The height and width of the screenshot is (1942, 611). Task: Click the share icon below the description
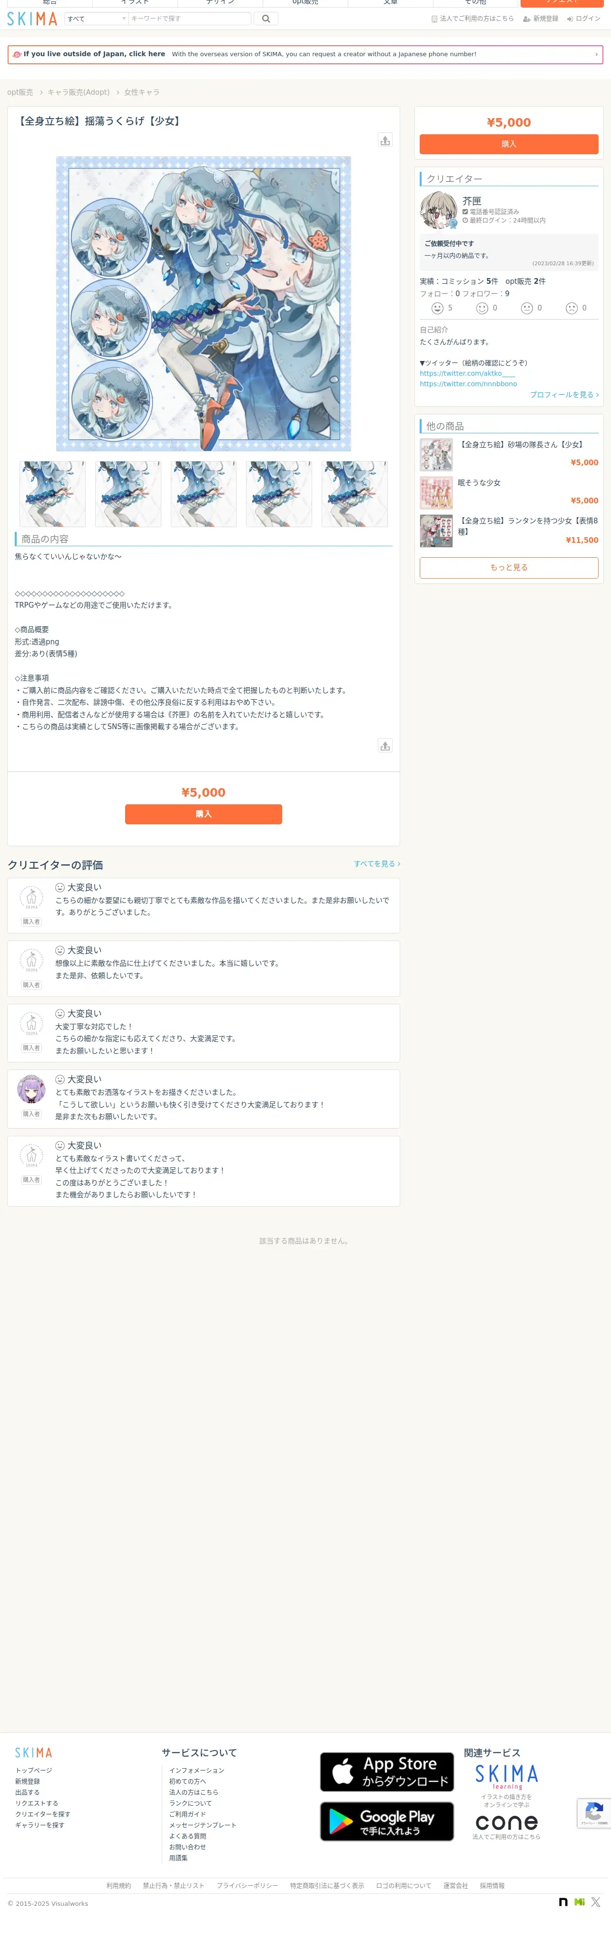(x=385, y=746)
